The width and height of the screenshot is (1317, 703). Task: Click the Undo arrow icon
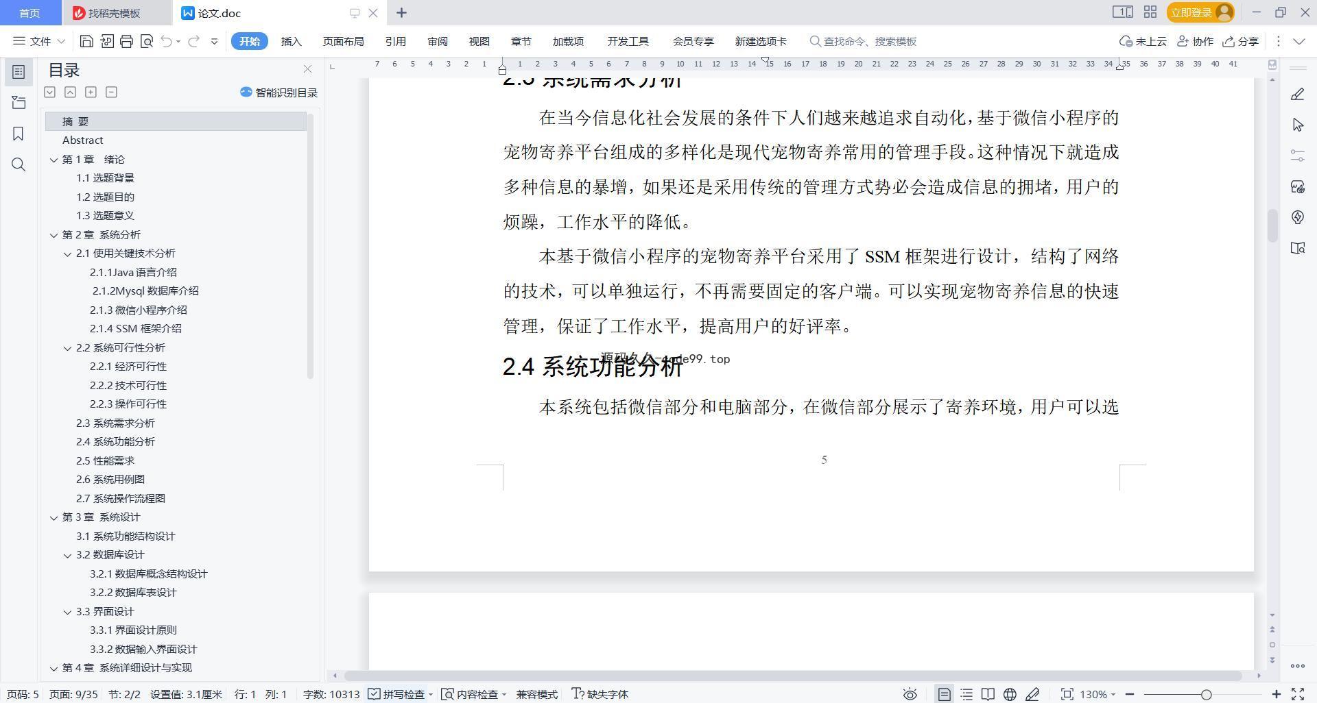click(x=166, y=41)
